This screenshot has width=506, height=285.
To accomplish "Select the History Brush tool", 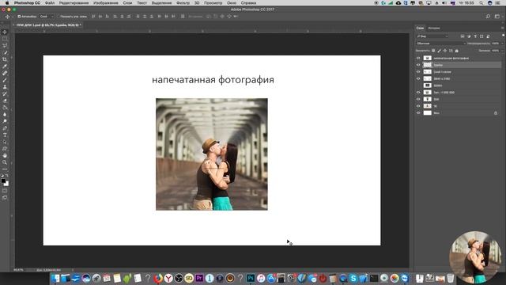I will click(x=5, y=93).
